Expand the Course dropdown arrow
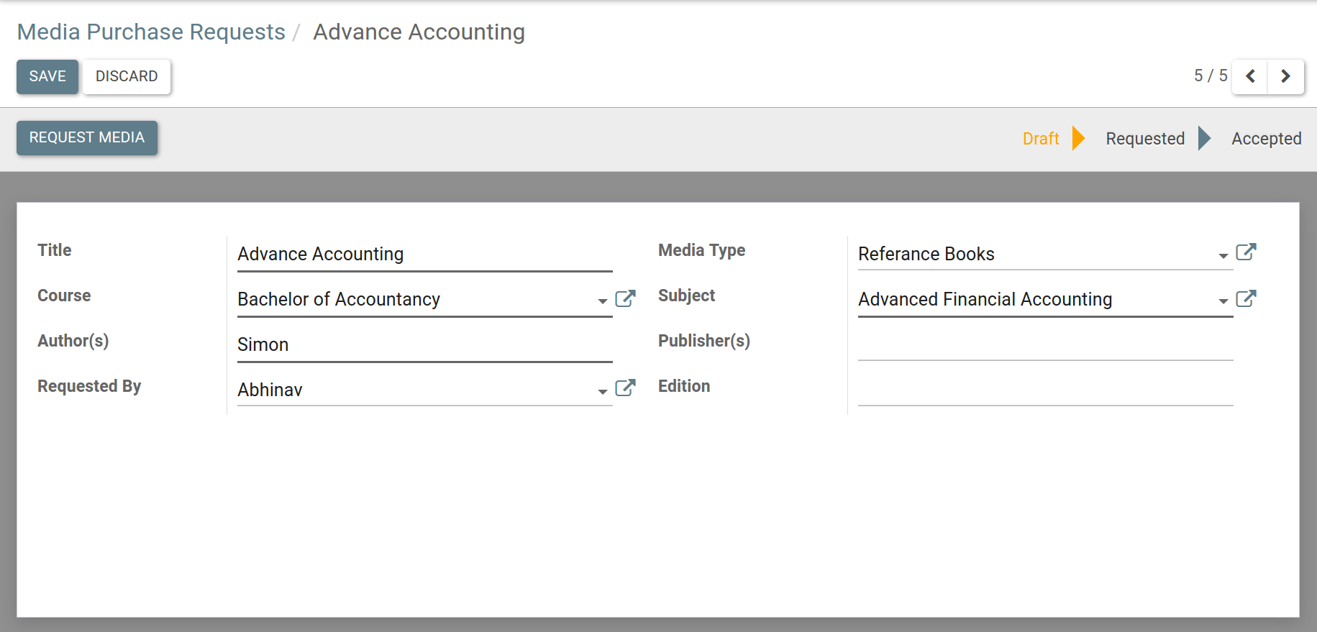 click(603, 301)
